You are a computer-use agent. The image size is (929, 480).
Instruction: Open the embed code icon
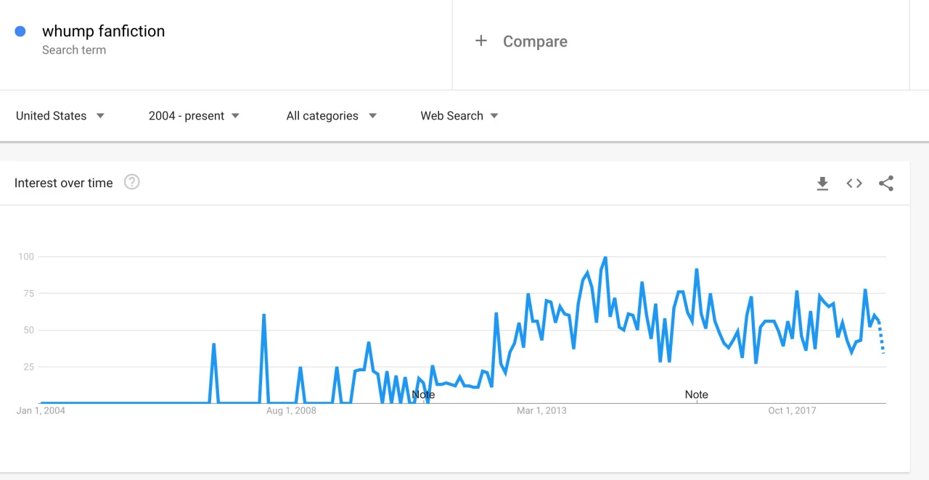coord(854,183)
